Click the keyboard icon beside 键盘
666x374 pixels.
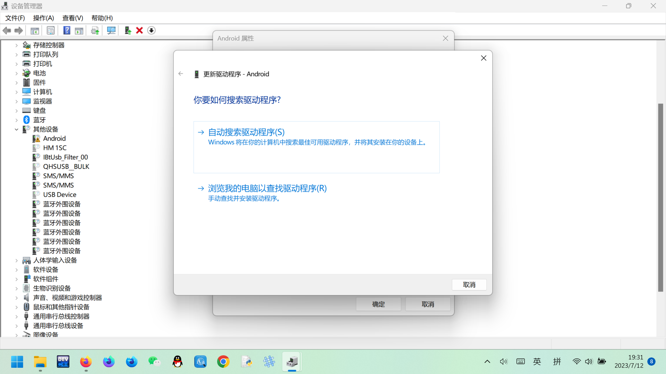26,110
